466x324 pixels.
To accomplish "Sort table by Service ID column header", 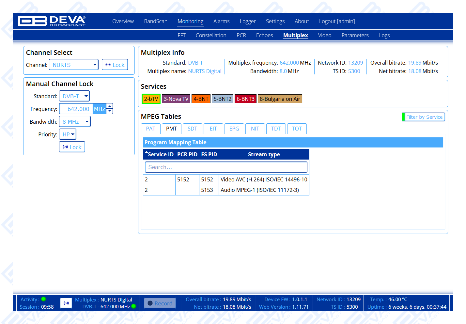I will click(160, 154).
